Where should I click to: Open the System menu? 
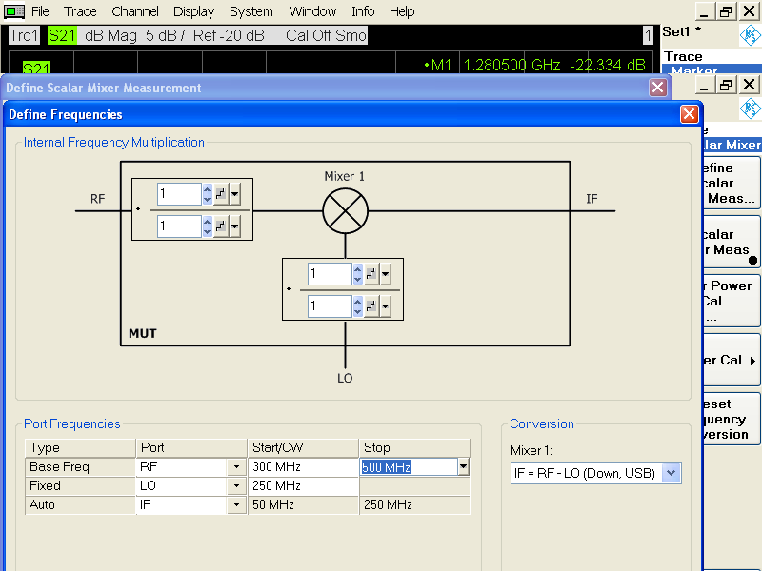pyautogui.click(x=251, y=11)
